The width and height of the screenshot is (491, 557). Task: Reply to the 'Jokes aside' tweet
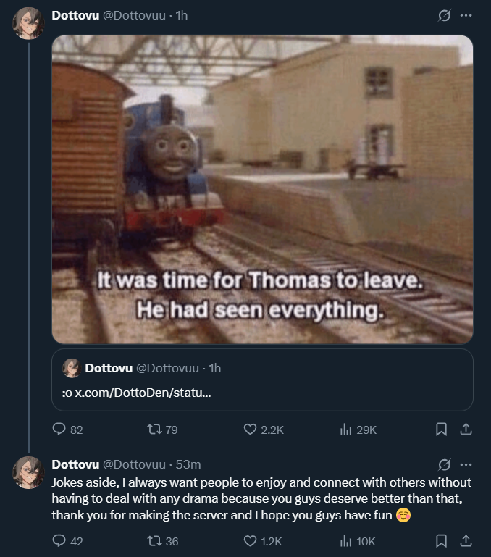point(59,540)
